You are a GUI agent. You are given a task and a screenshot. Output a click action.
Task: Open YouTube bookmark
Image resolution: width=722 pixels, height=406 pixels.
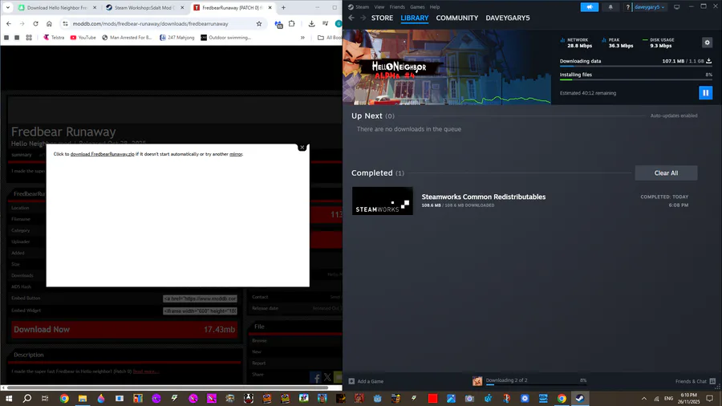[x=83, y=38]
